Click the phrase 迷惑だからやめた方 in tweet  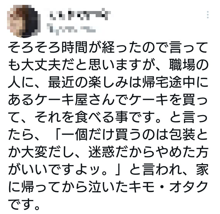pos(148,152)
